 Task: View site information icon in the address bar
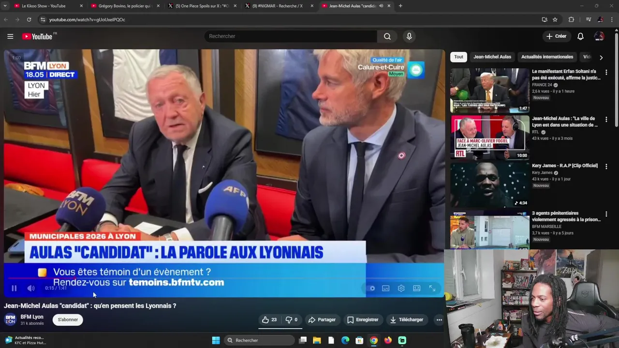pyautogui.click(x=43, y=19)
